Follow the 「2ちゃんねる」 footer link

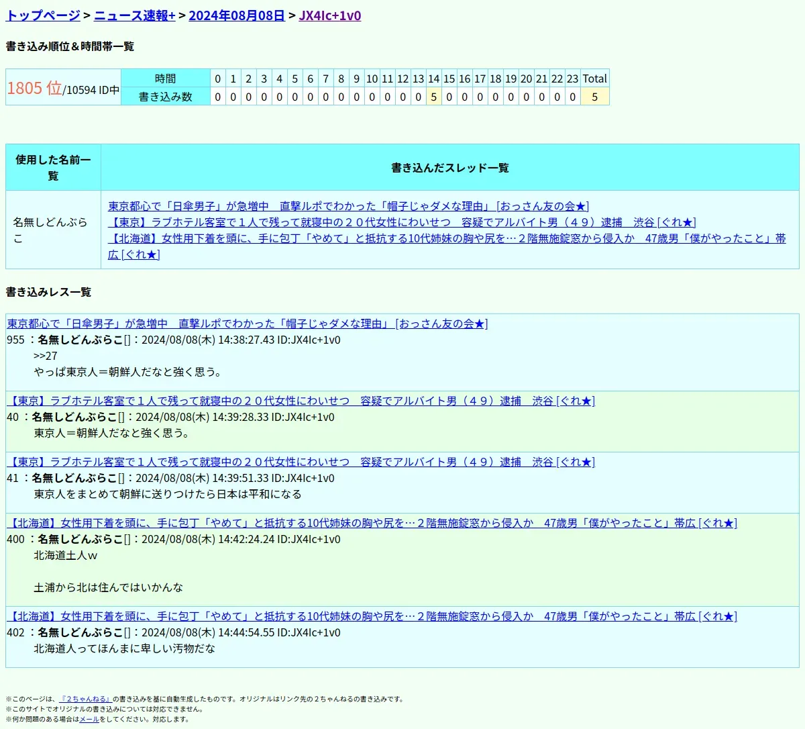coord(85,699)
